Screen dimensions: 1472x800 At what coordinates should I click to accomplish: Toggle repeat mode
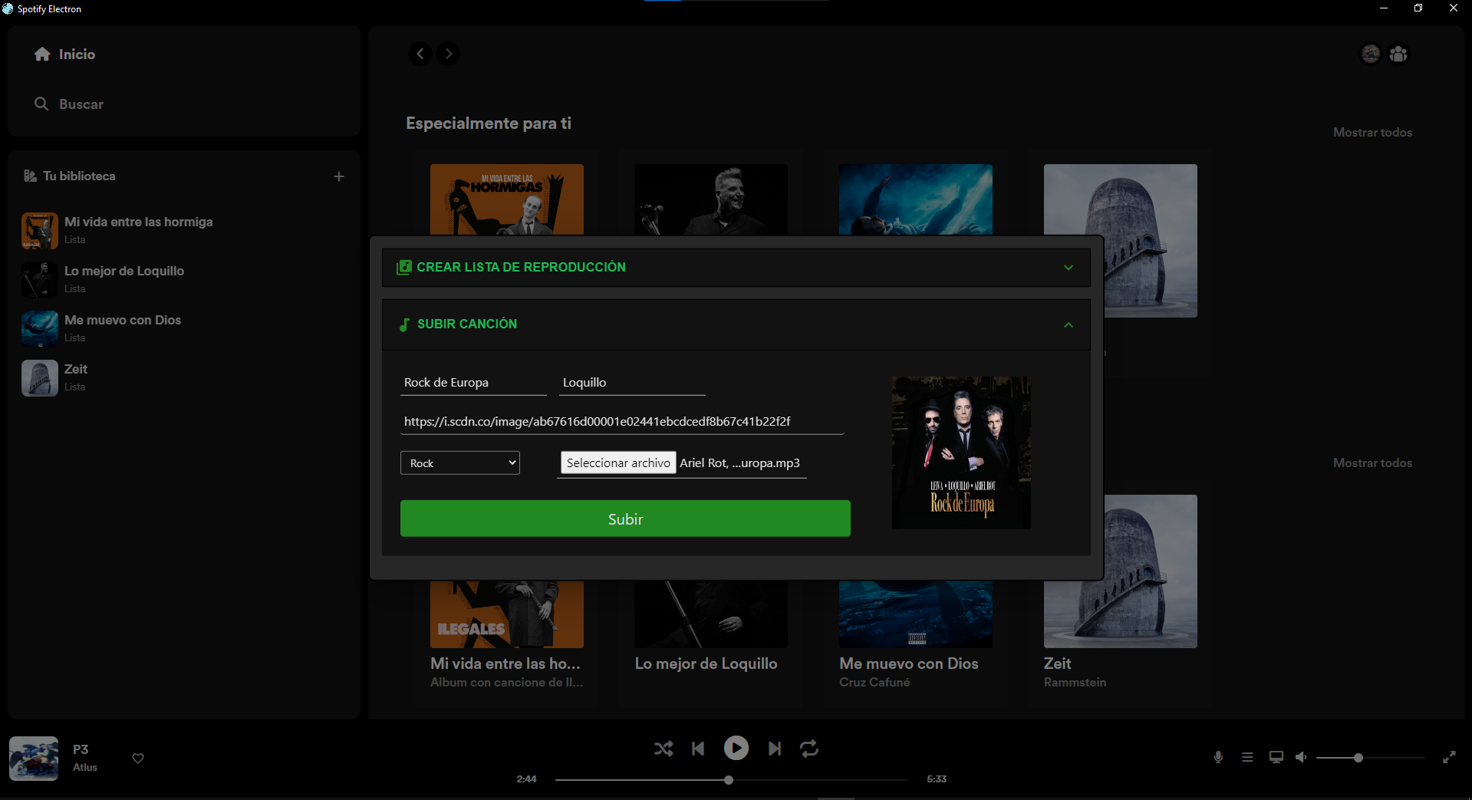tap(809, 749)
